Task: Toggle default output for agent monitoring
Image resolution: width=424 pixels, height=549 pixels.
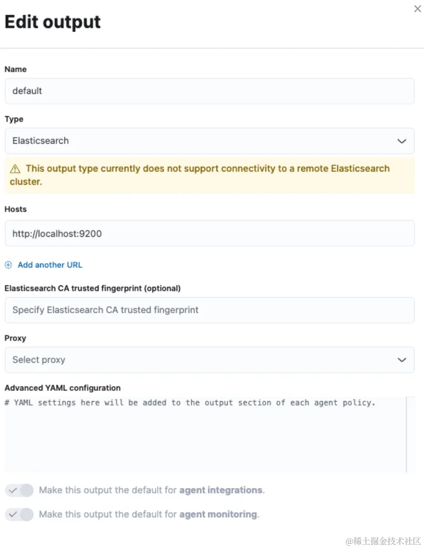Action: coord(19,514)
